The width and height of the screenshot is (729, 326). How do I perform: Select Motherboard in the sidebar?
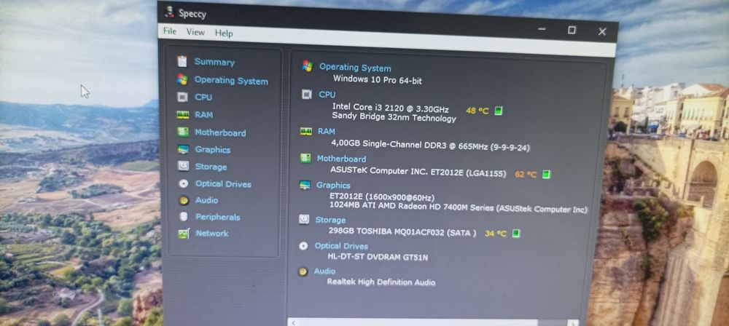pyautogui.click(x=220, y=132)
